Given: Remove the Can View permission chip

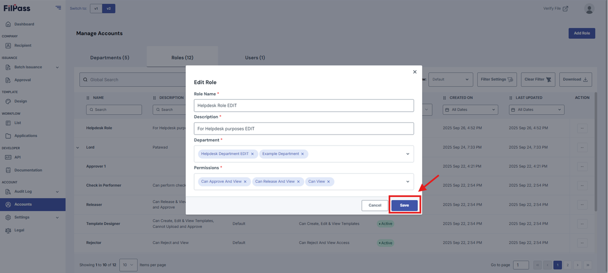Looking at the screenshot, I should [x=328, y=181].
